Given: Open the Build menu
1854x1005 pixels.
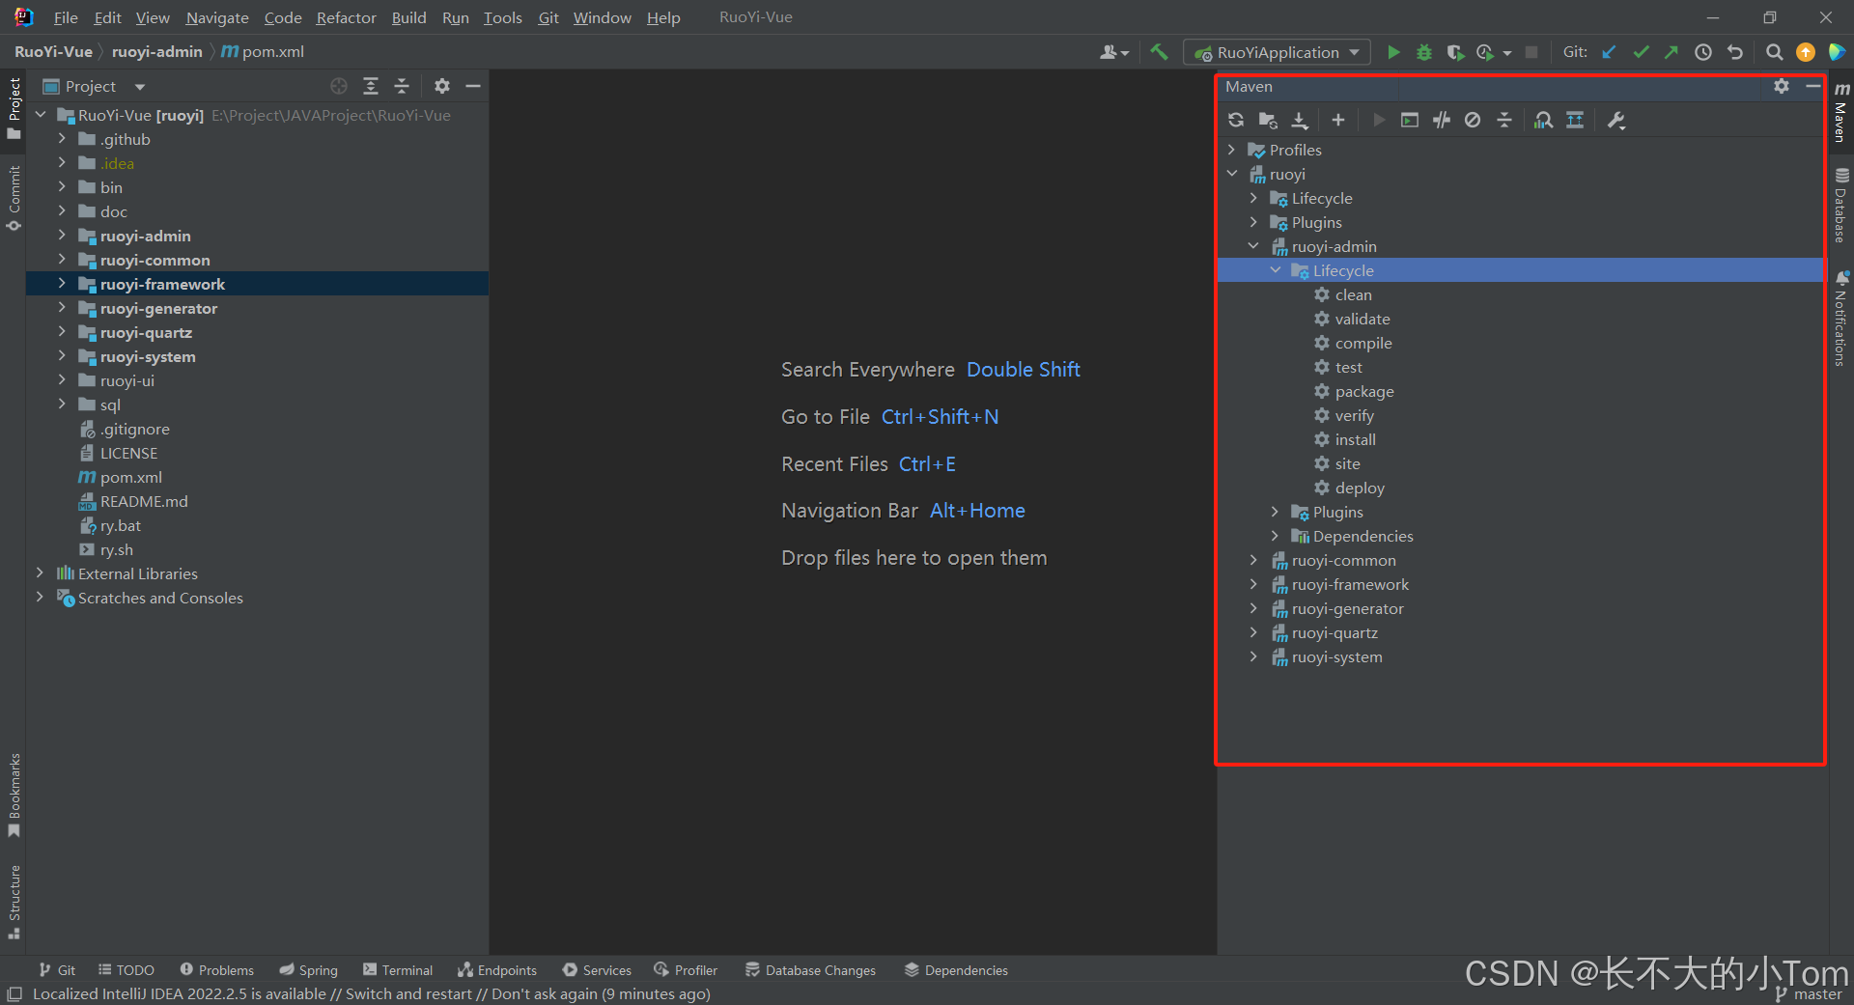Looking at the screenshot, I should pos(408,17).
